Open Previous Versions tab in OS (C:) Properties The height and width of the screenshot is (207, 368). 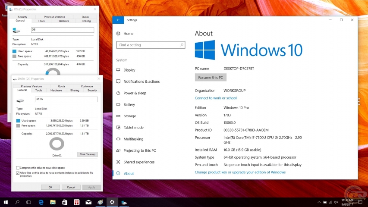click(54, 17)
